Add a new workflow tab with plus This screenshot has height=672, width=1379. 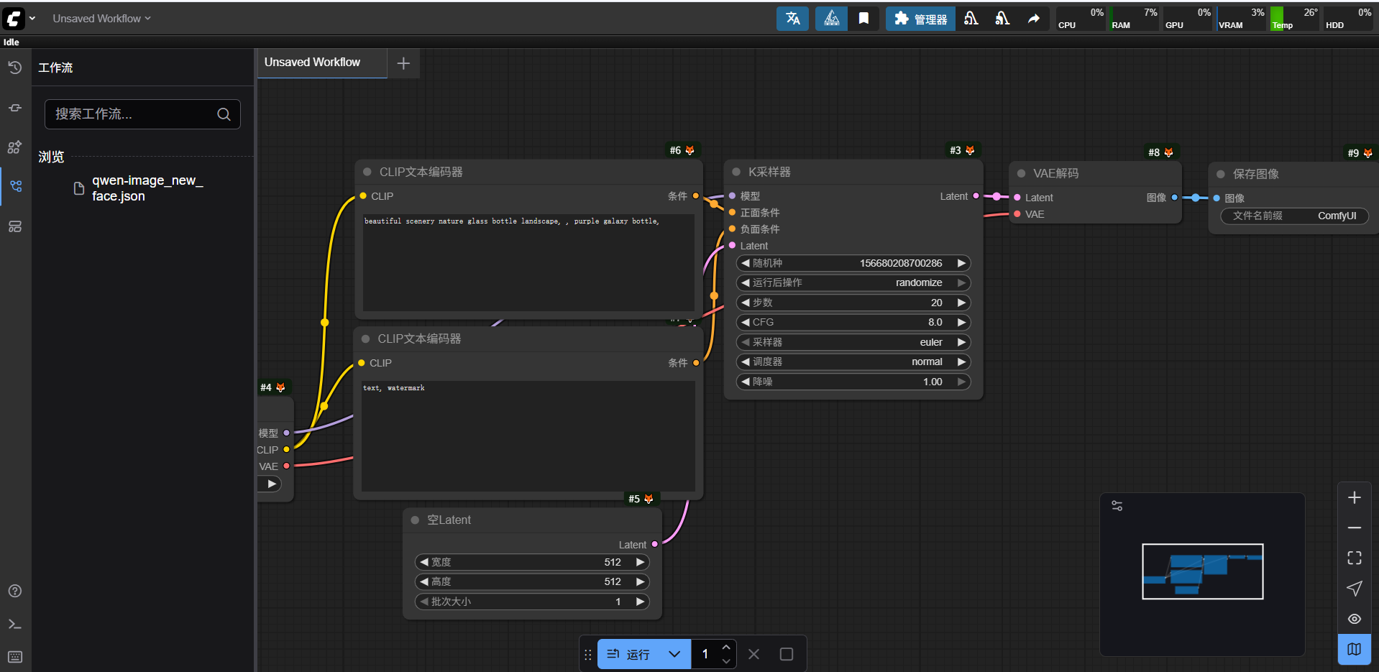403,63
